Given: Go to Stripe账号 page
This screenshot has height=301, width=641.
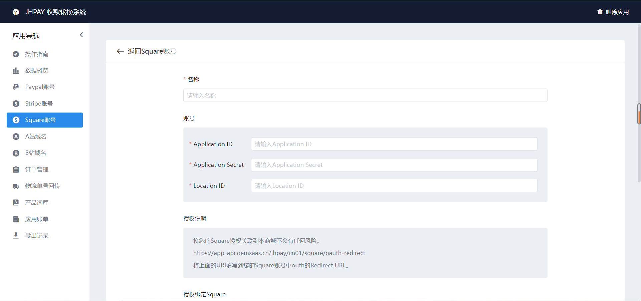Looking at the screenshot, I should (45, 104).
